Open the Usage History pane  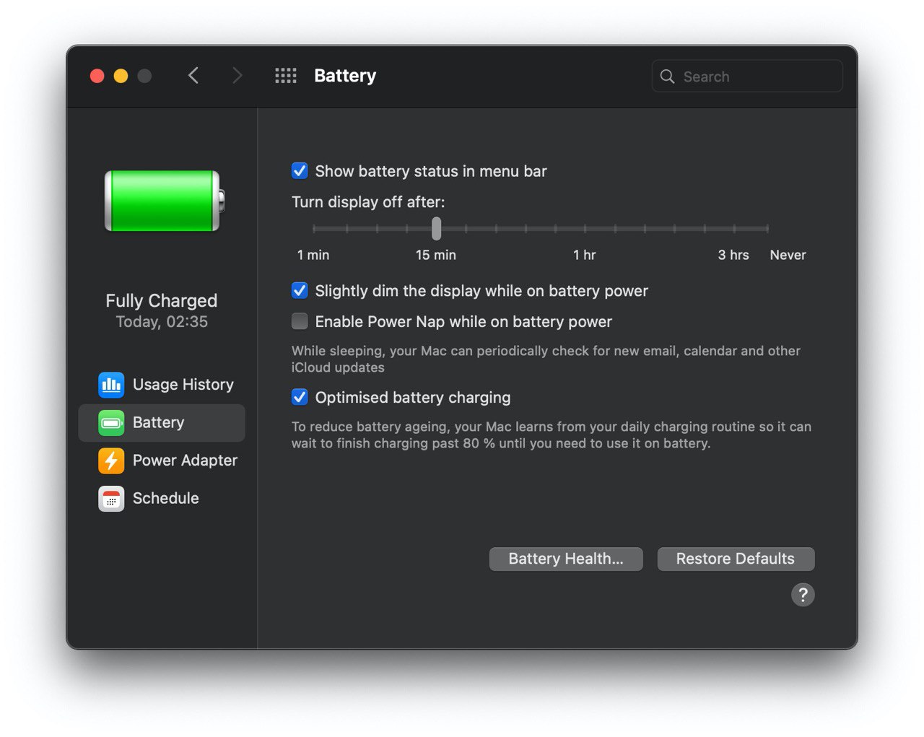point(162,385)
